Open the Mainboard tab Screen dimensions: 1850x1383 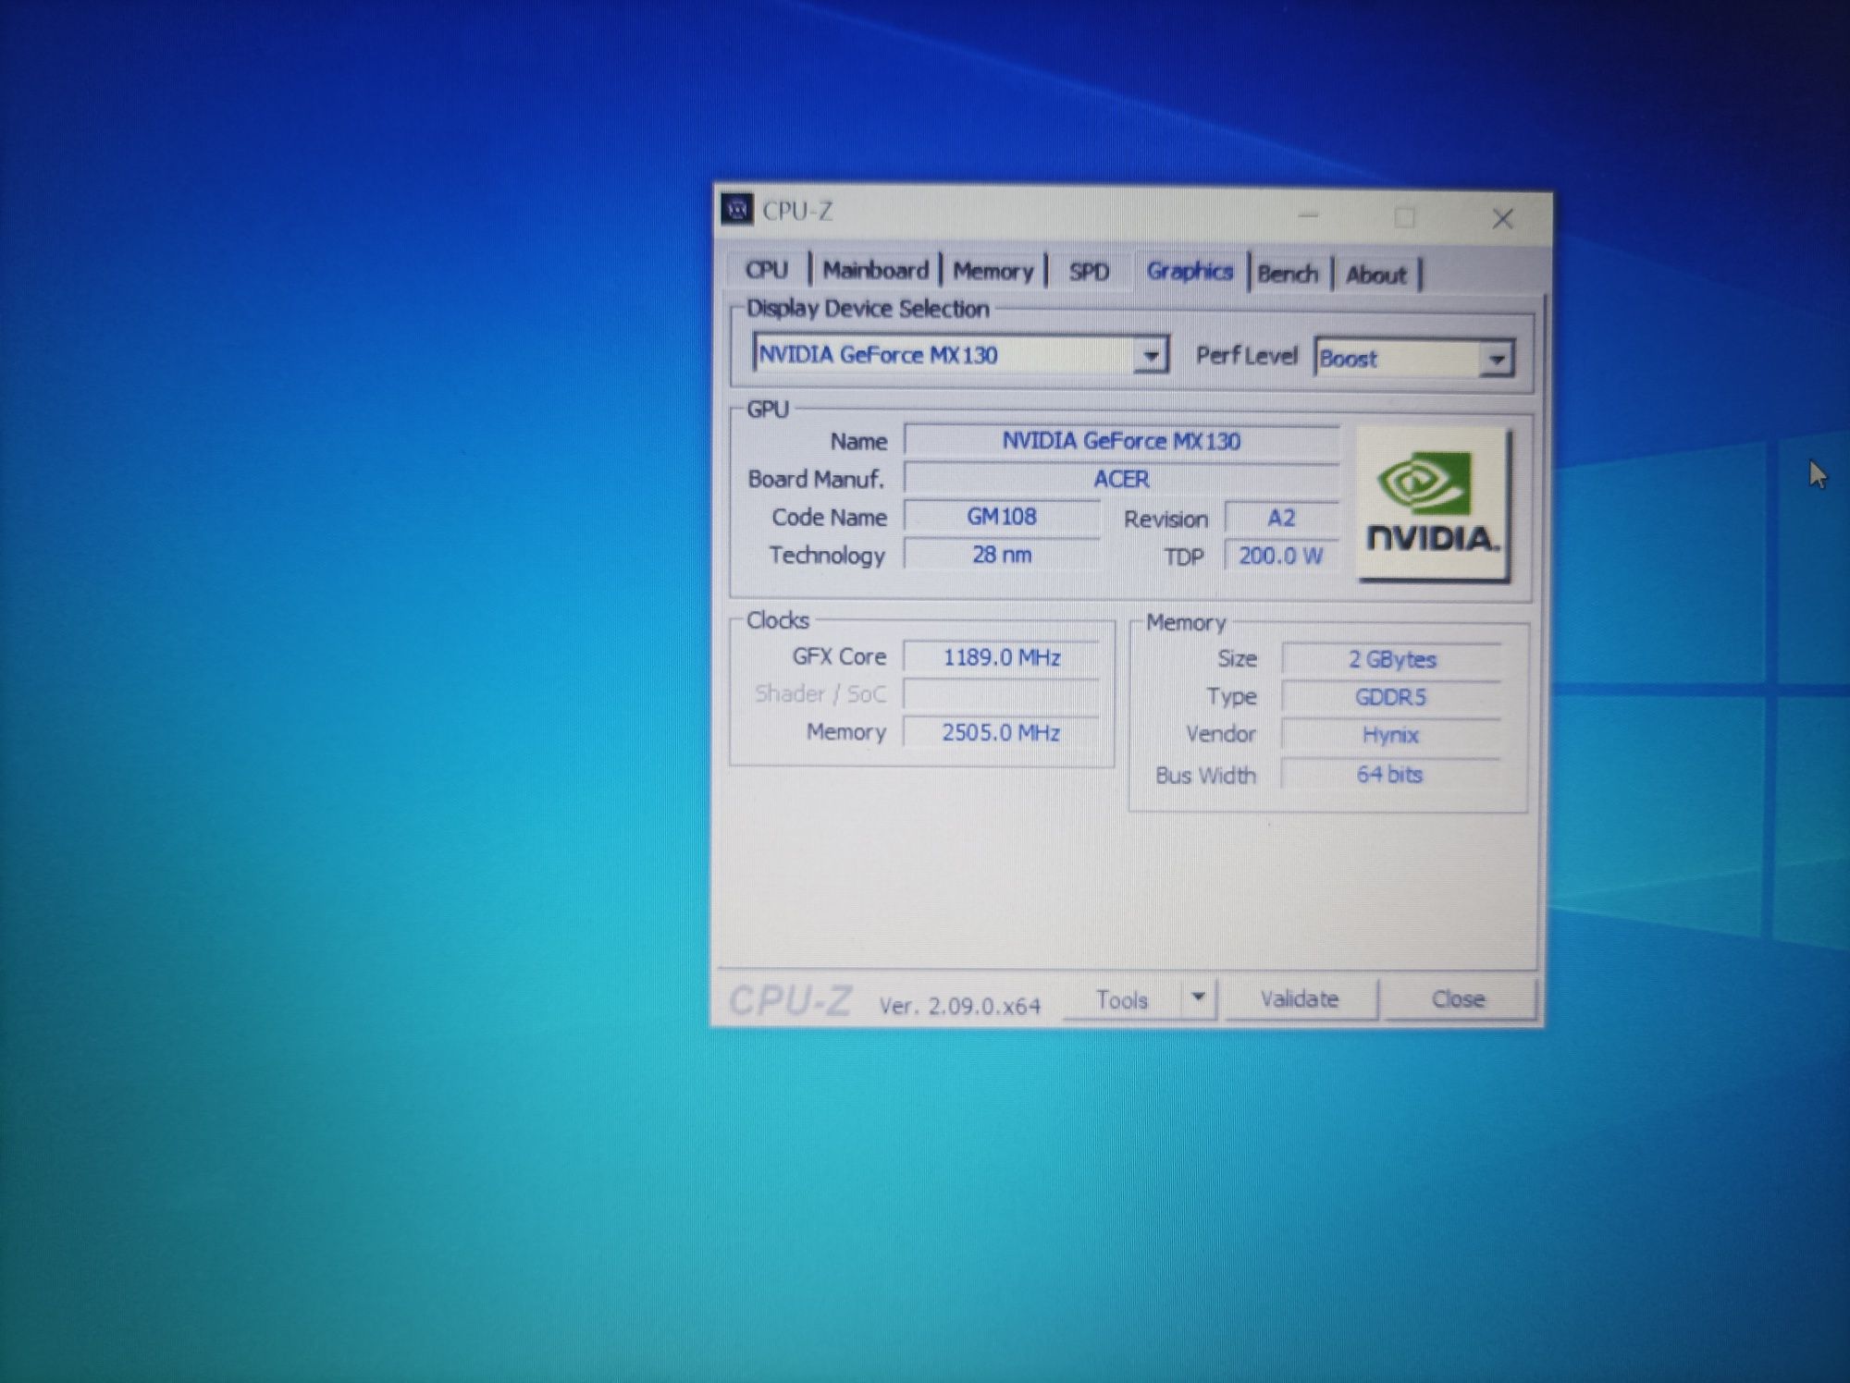[x=875, y=270]
